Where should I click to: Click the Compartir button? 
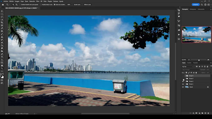(195, 5)
